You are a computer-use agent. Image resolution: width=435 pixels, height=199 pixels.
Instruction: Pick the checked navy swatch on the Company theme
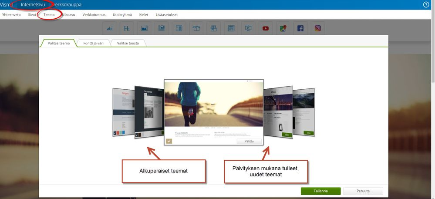tap(115, 133)
